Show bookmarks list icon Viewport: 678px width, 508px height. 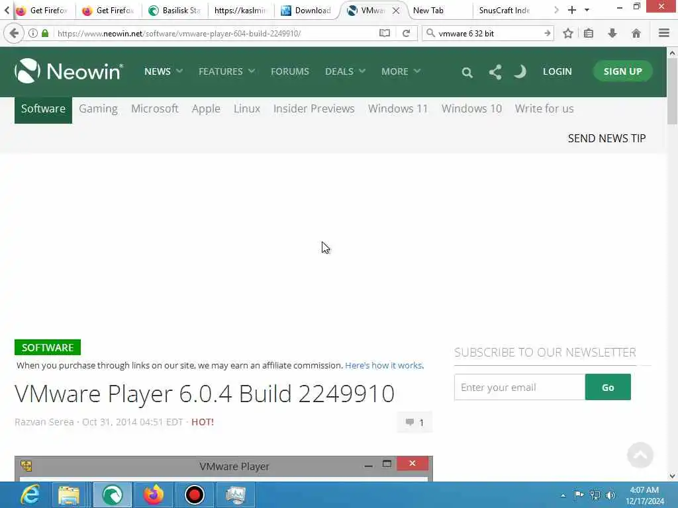589,33
